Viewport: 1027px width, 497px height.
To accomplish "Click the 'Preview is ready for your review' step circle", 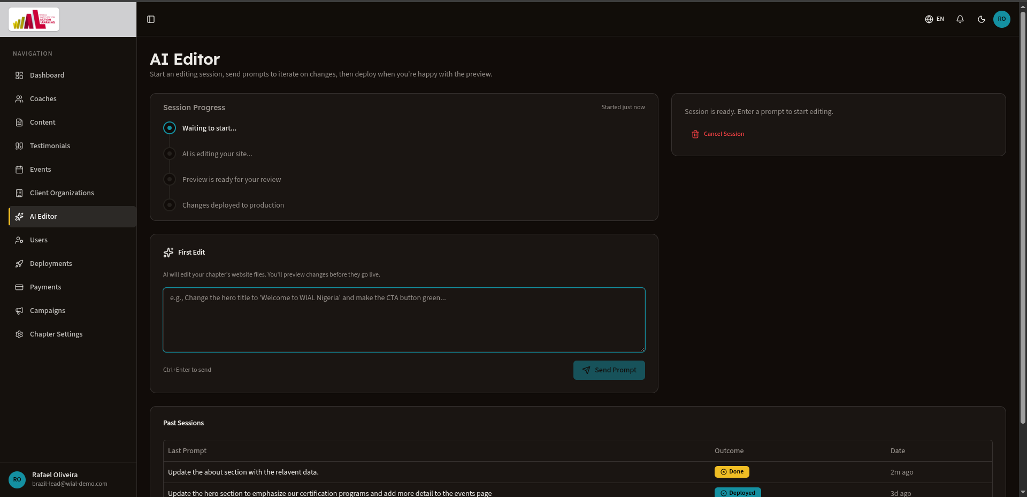I will click(x=170, y=179).
